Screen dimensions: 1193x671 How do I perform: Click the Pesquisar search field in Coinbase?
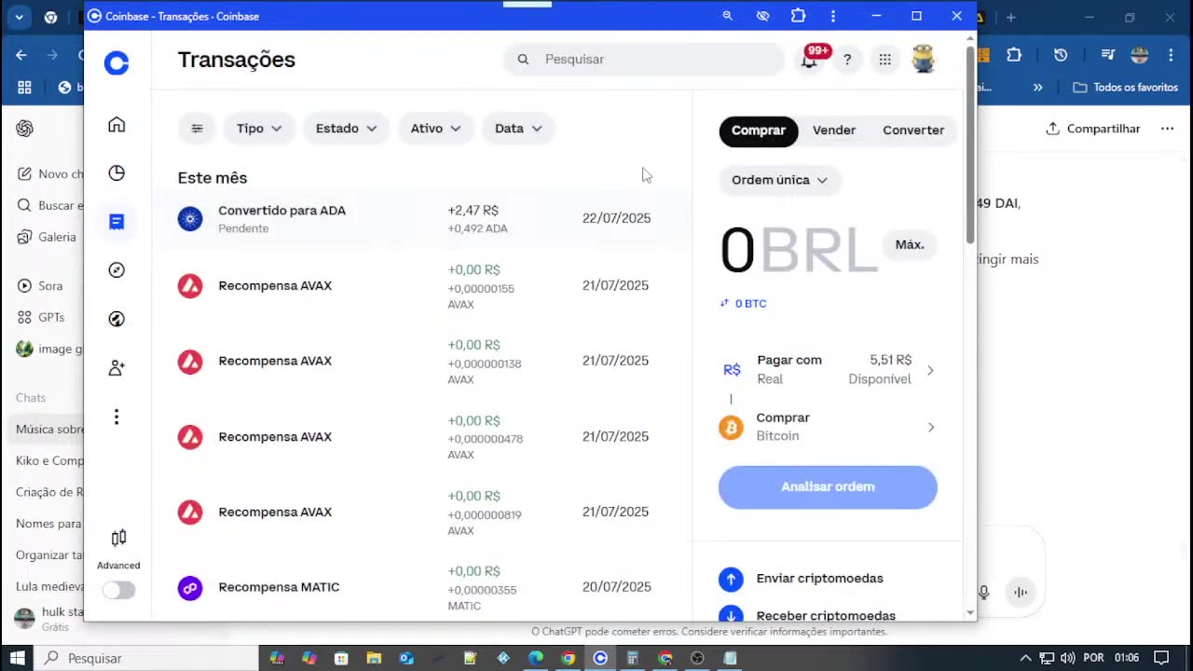[645, 60]
